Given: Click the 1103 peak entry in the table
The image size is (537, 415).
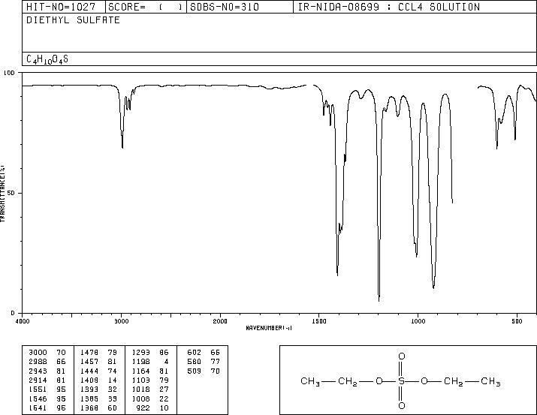Looking at the screenshot, I should tap(150, 380).
